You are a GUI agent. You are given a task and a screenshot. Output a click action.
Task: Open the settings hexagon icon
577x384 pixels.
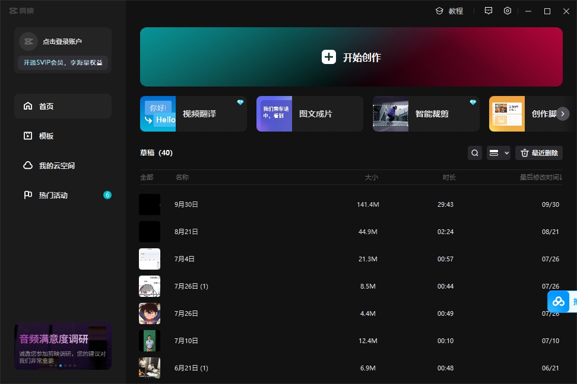click(508, 11)
